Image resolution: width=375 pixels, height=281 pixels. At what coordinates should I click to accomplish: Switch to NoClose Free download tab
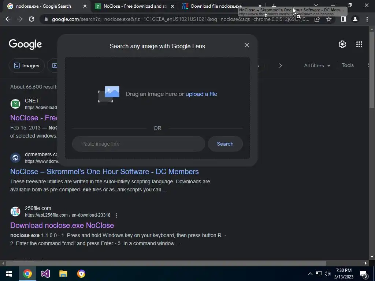135,6
